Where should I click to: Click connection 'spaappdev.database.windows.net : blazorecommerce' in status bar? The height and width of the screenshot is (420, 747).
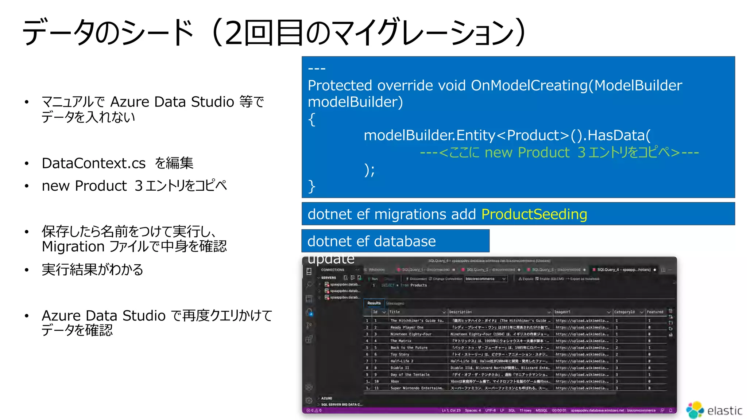coord(613,410)
